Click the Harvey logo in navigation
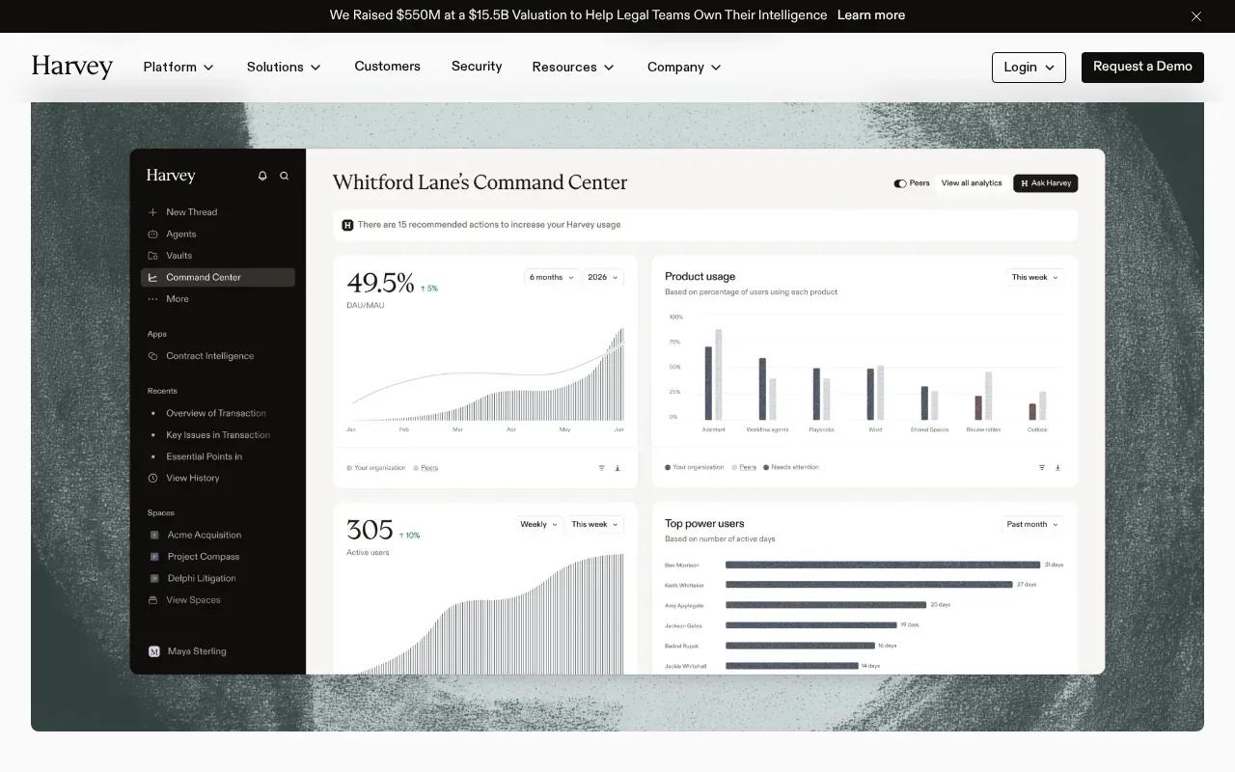The width and height of the screenshot is (1235, 772). tap(72, 67)
